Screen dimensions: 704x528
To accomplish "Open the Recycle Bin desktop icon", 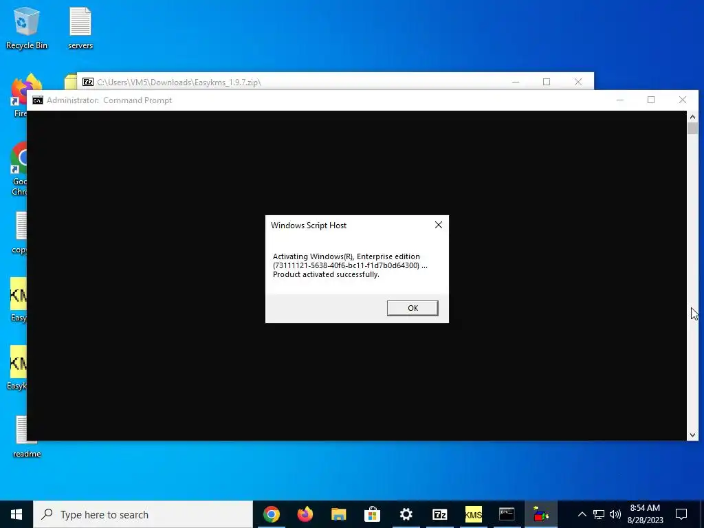I will [27, 27].
